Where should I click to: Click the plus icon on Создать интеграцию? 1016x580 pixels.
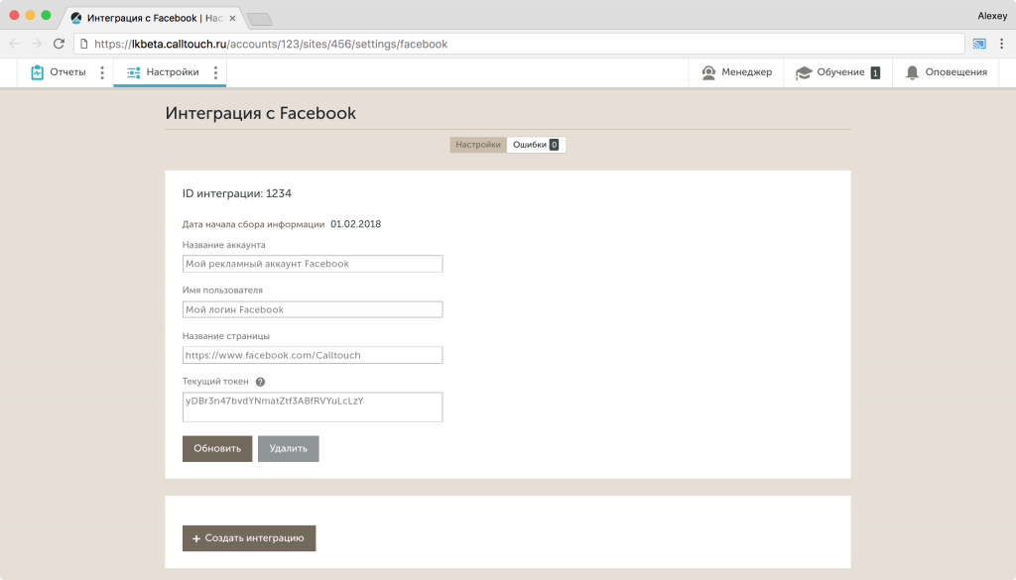[196, 538]
